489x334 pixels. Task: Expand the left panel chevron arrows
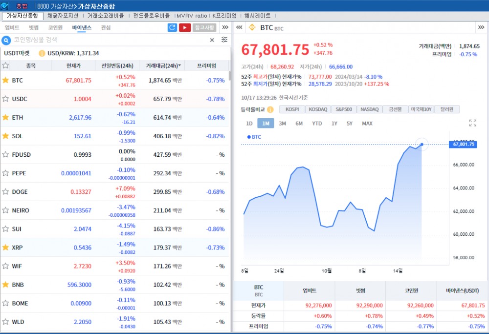pos(225,28)
